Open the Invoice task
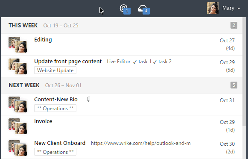 coord(43,121)
